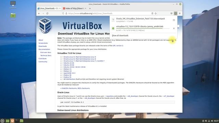The image size is (219, 123).
Task: Open network connections tray icon
Action: 209,121
